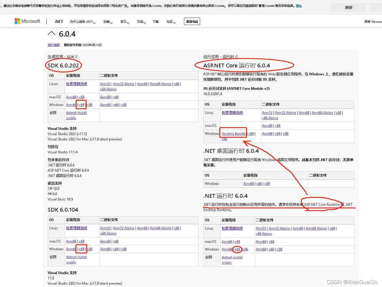This screenshot has height=287, width=382.
Task: Open the 下载 nav item
Action: point(156,22)
